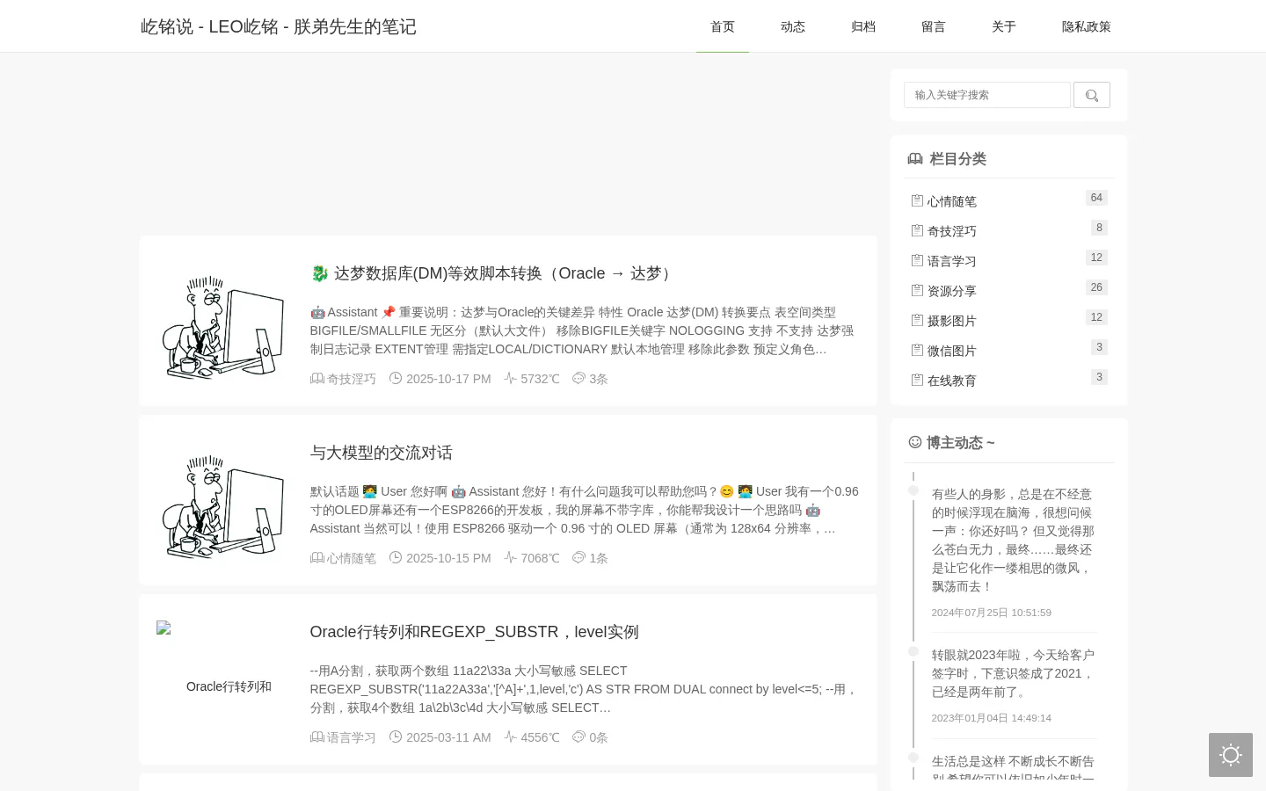This screenshot has height=791, width=1266.
Task: Open the 隐私政策 page link
Action: coord(1087,26)
